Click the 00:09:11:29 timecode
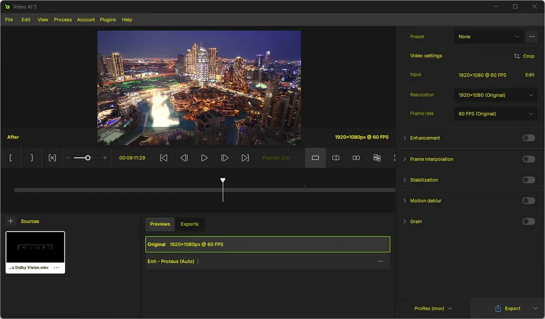 (132, 158)
